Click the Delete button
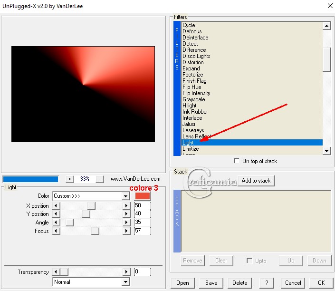Screen dimensions: 335x291 pyautogui.click(x=239, y=283)
